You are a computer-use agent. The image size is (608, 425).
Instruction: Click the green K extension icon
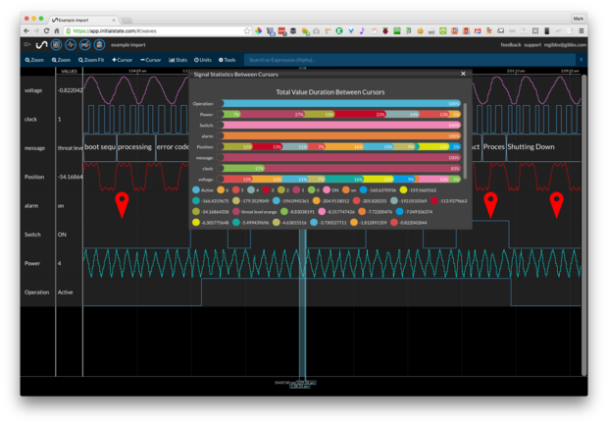[x=339, y=30]
